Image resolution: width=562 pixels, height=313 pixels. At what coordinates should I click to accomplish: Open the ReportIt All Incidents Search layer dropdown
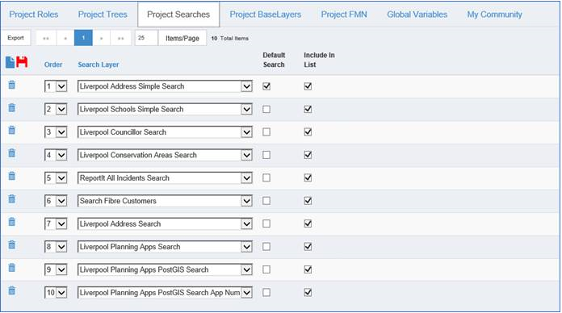click(165, 178)
